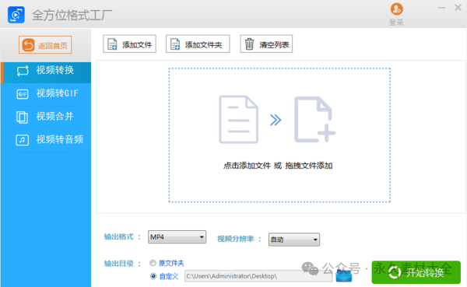Image resolution: width=467 pixels, height=287 pixels.
Task: Click the GIF icon in sidebar
Action: [x=23, y=94]
